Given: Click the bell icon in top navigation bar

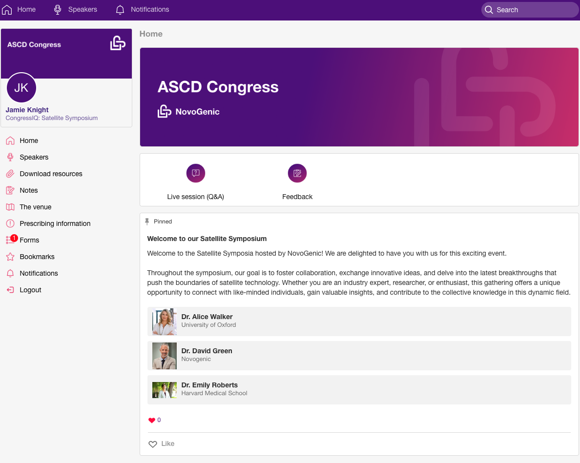Looking at the screenshot, I should [x=120, y=10].
